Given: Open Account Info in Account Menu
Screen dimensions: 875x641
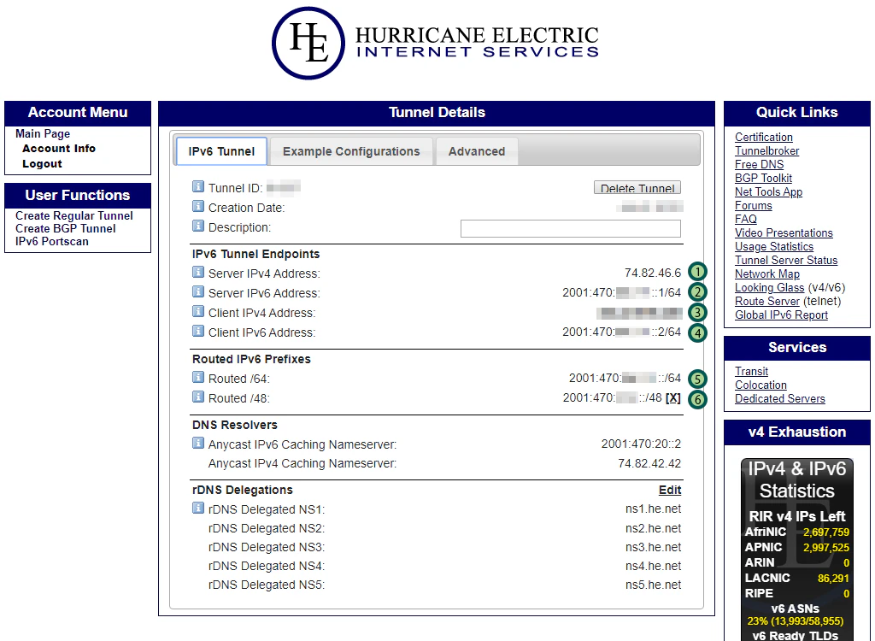Looking at the screenshot, I should pyautogui.click(x=59, y=149).
